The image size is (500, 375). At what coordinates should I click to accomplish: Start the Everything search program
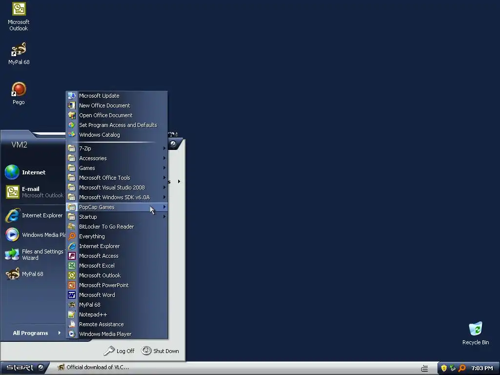pyautogui.click(x=116, y=236)
